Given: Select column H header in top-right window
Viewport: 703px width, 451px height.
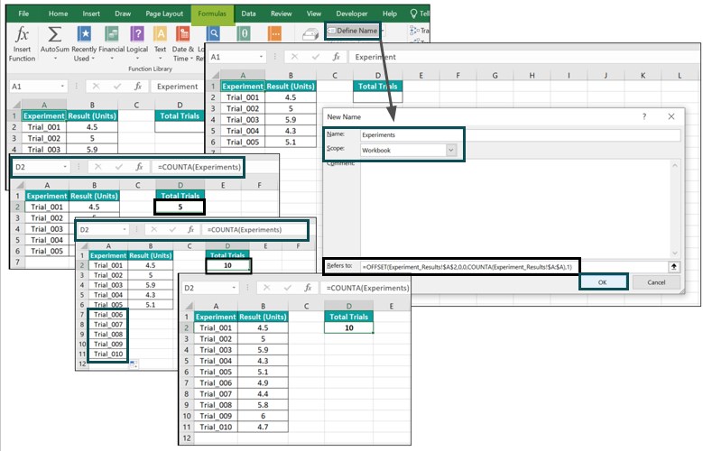Looking at the screenshot, I should [532, 75].
